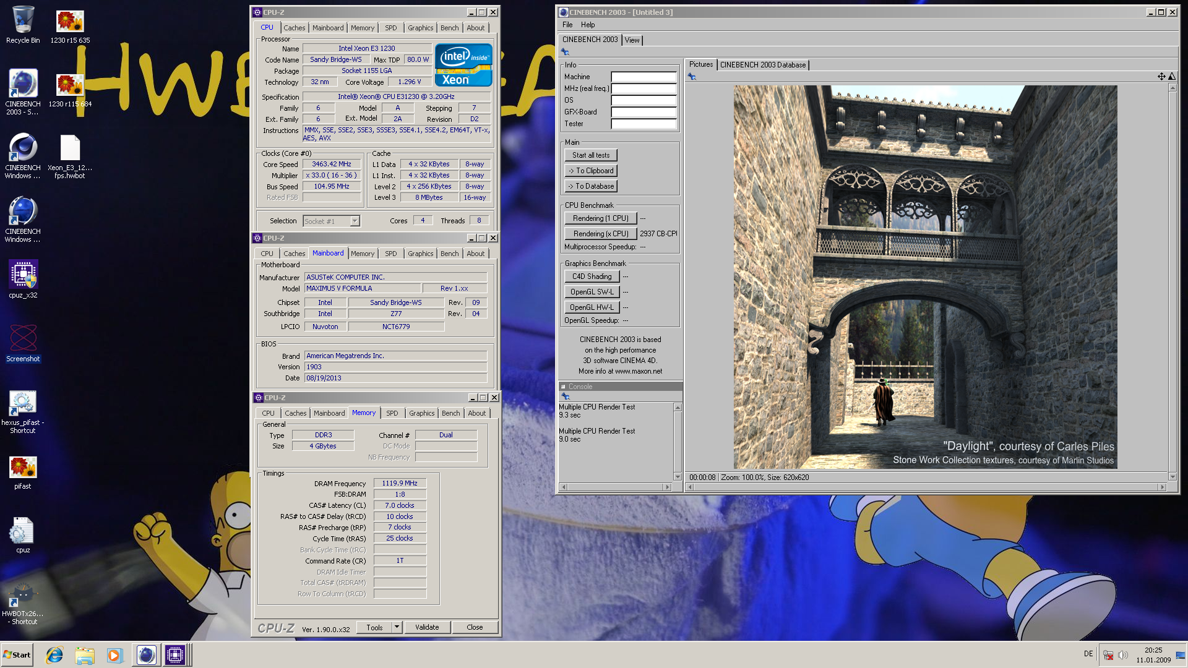
Task: Click the Start all tests button
Action: 591,155
